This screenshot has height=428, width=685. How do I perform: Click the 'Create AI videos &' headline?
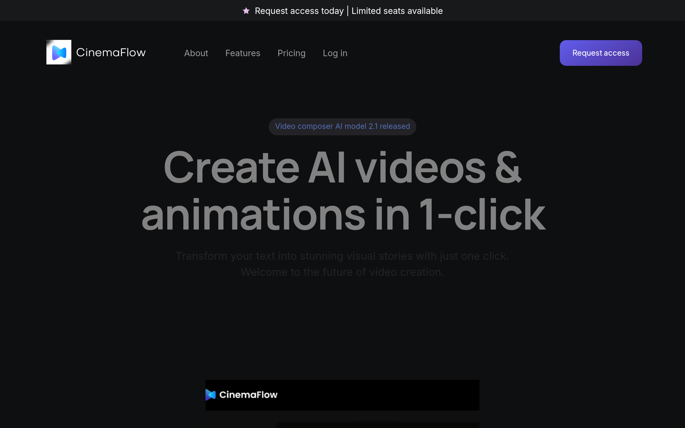tap(342, 167)
